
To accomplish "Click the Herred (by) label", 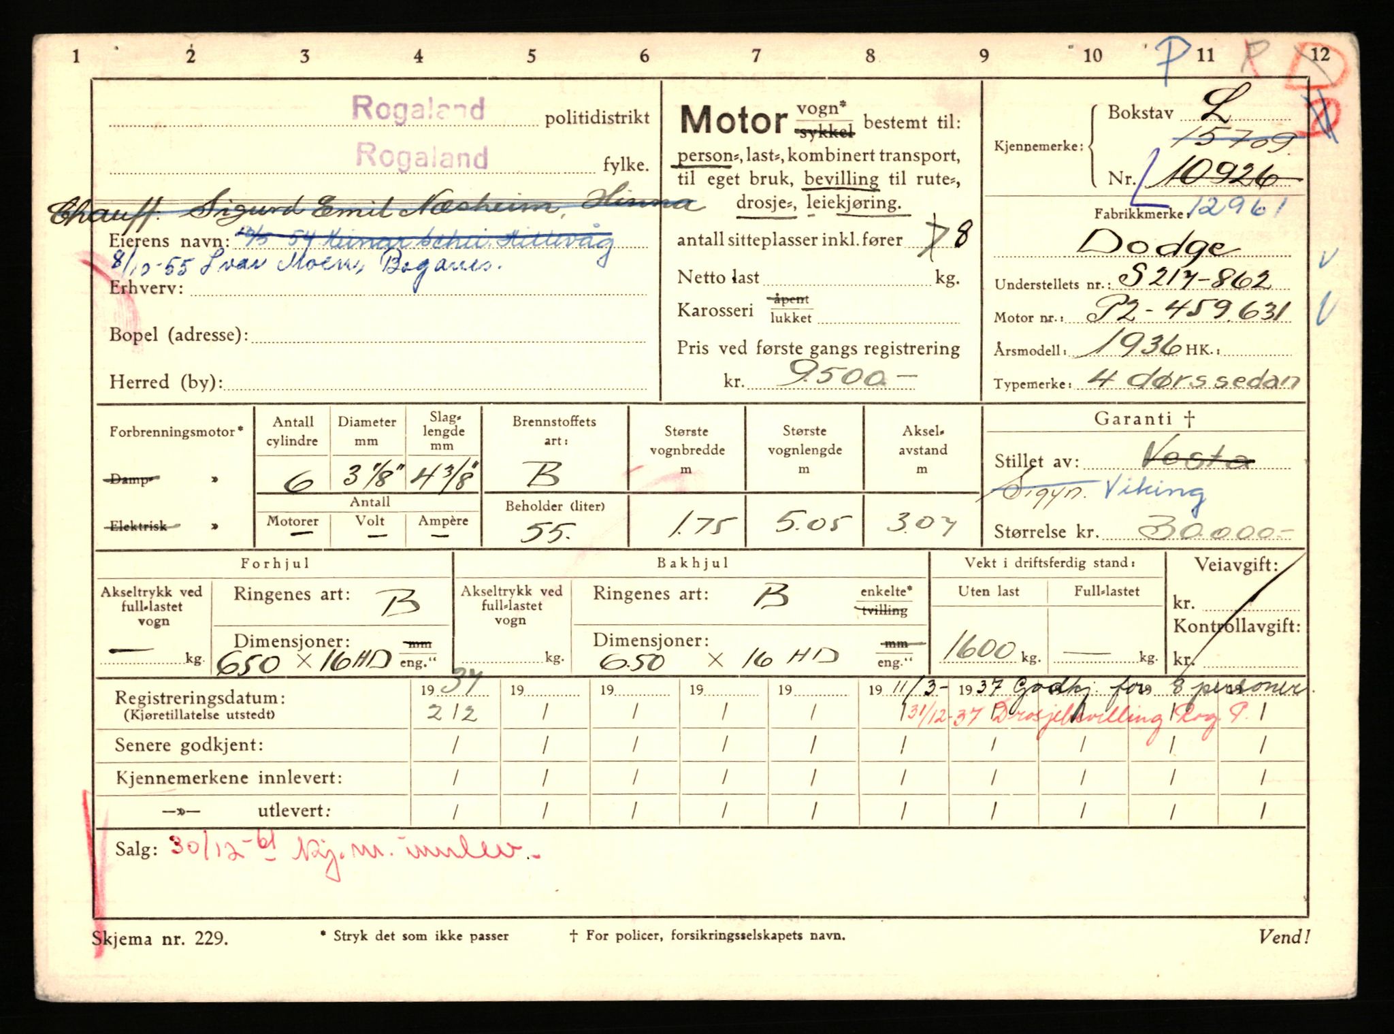I will tap(166, 382).
